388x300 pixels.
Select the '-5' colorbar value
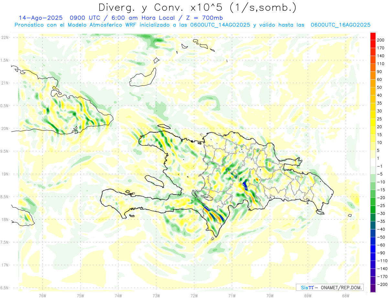pyautogui.click(x=380, y=174)
